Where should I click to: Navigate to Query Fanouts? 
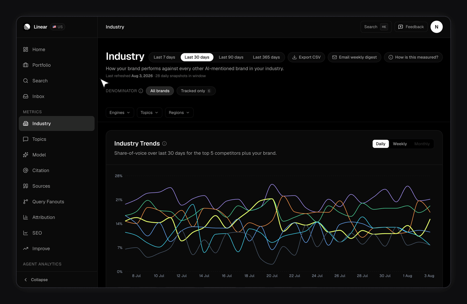[57, 202]
